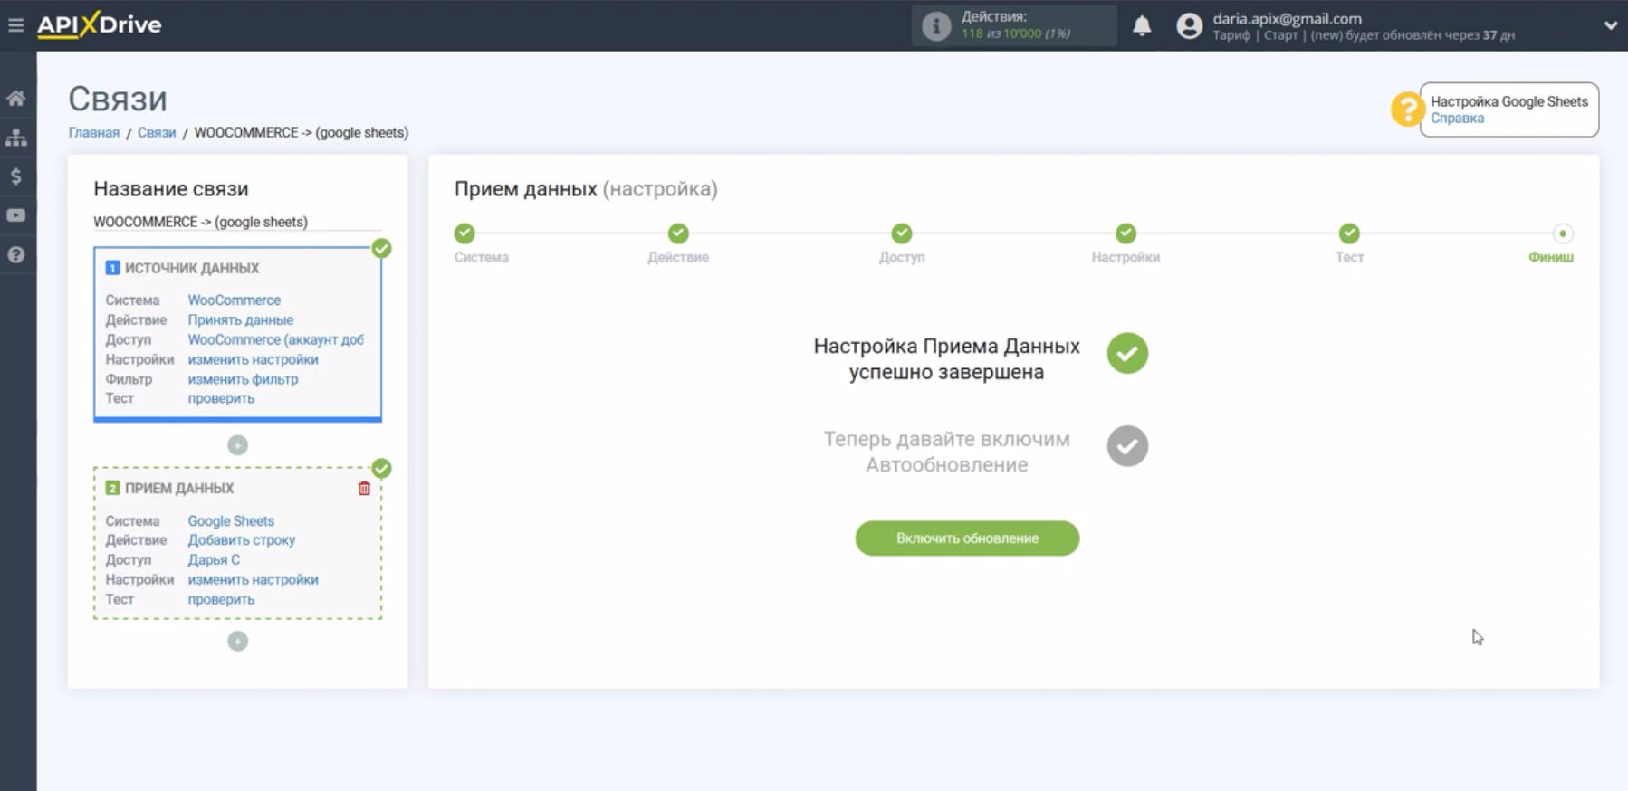
Task: Click изменить фильтр link
Action: pyautogui.click(x=243, y=379)
